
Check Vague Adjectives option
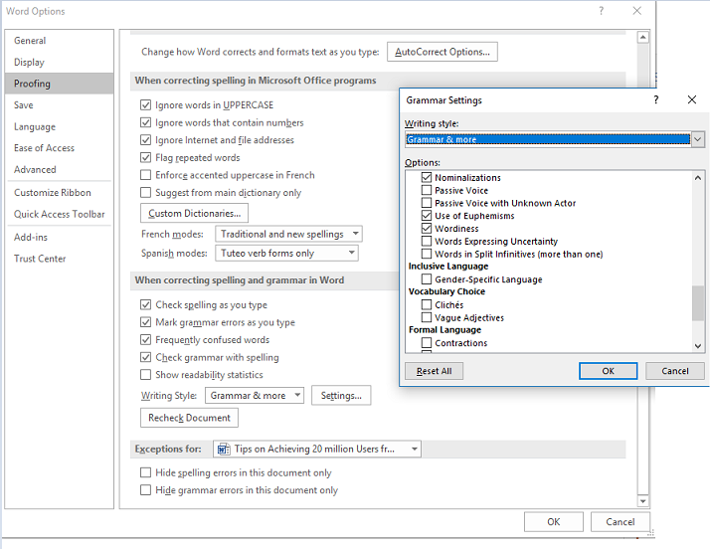(427, 317)
